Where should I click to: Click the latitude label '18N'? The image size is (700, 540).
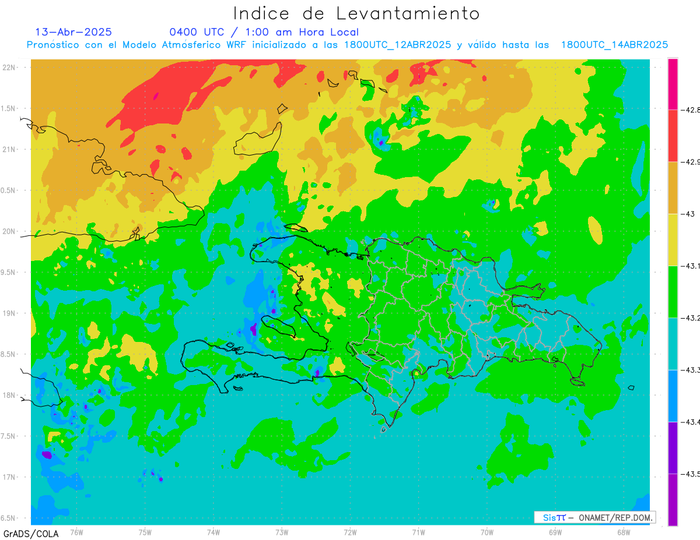pyautogui.click(x=10, y=395)
